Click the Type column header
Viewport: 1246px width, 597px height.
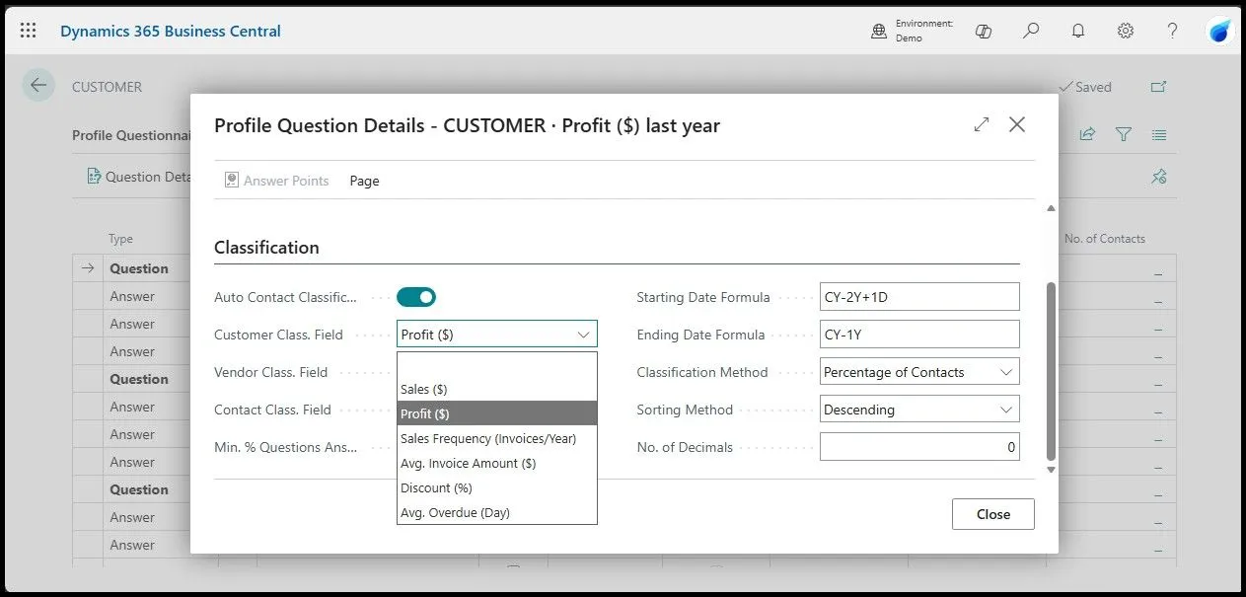pos(120,239)
